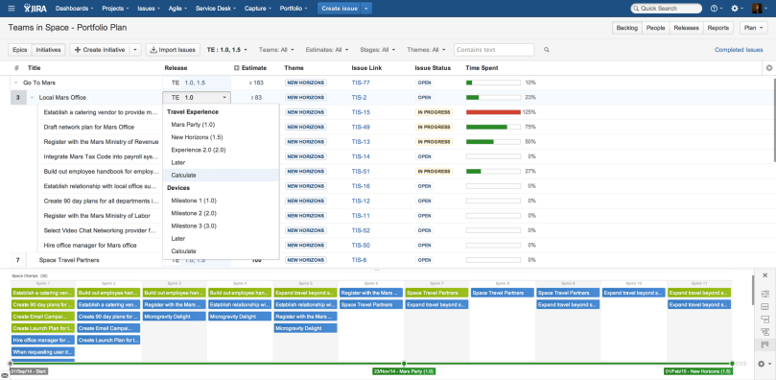Open the schedule settings gear icon
Image resolution: width=776 pixels, height=380 pixels.
pos(762,364)
